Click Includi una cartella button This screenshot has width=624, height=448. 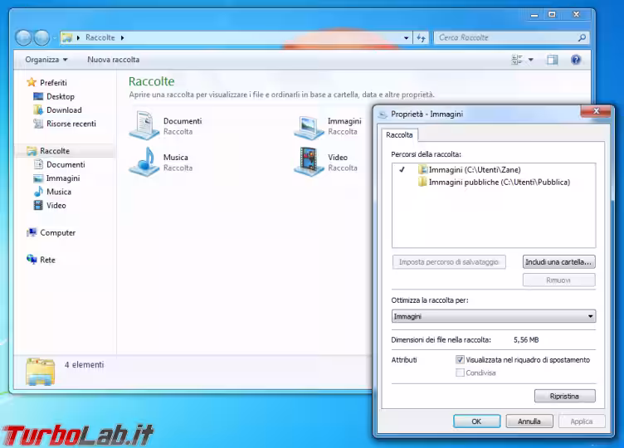click(x=558, y=262)
